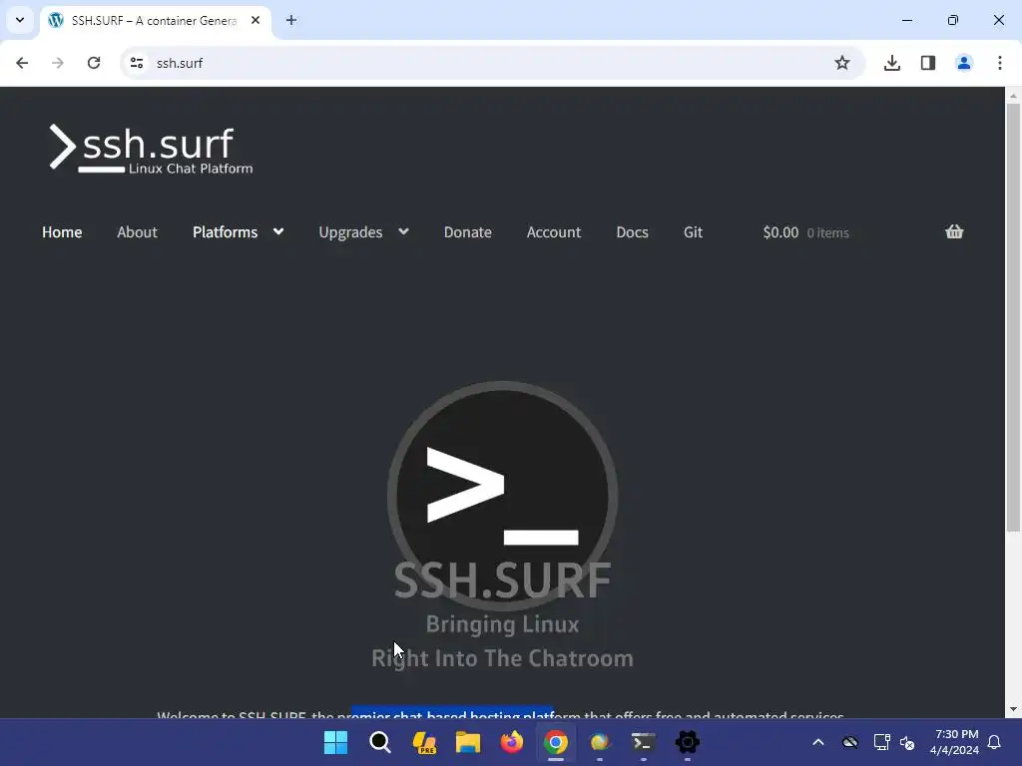The image size is (1022, 766).
Task: Open the Windows Start menu
Action: tap(335, 742)
